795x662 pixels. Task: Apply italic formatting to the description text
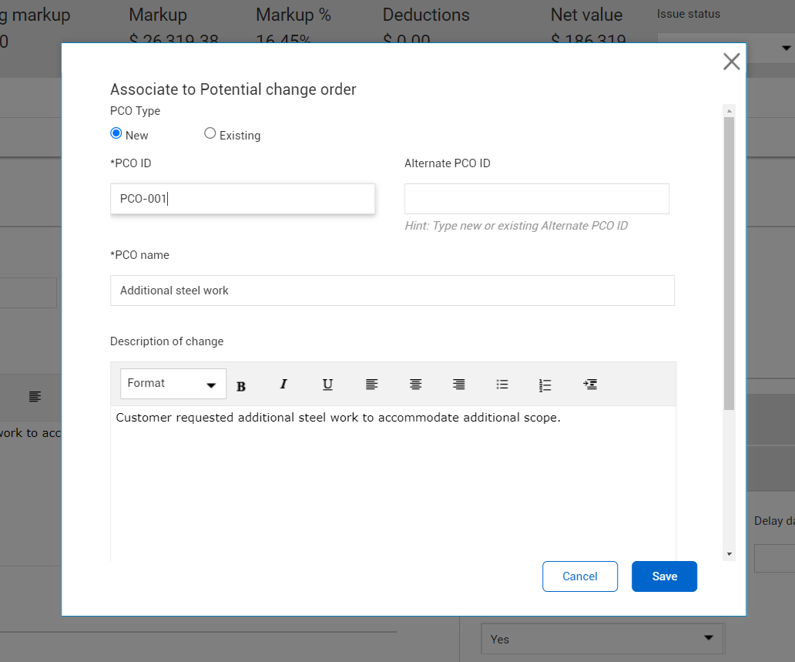point(283,385)
